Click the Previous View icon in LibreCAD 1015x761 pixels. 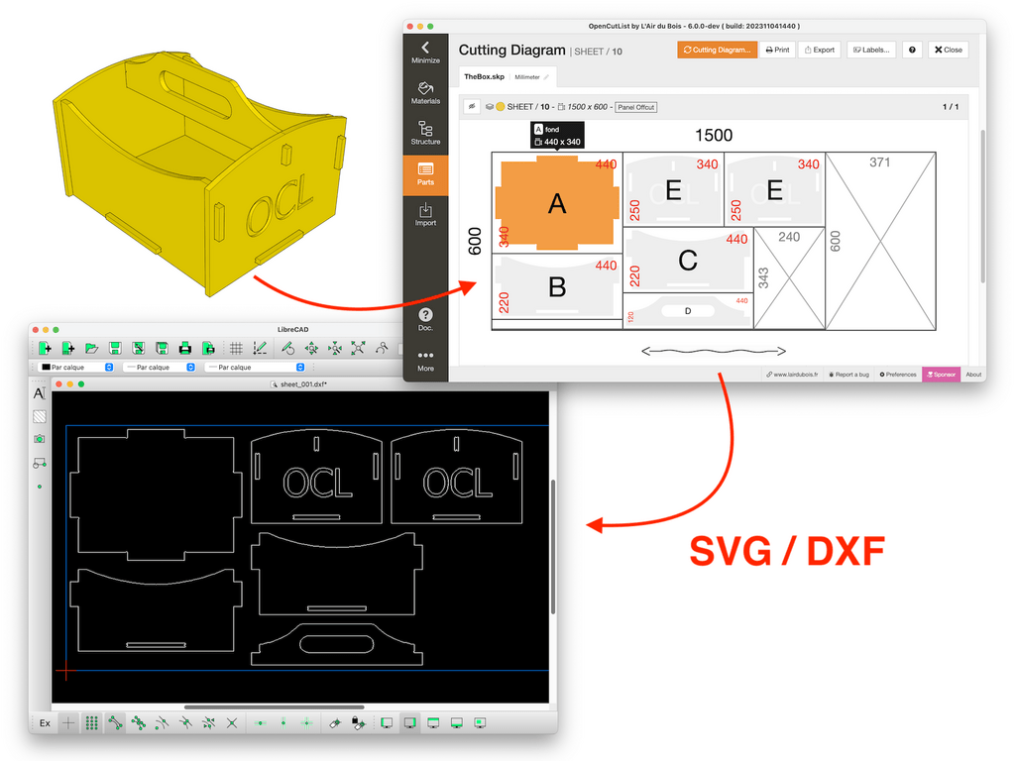pyautogui.click(x=382, y=348)
